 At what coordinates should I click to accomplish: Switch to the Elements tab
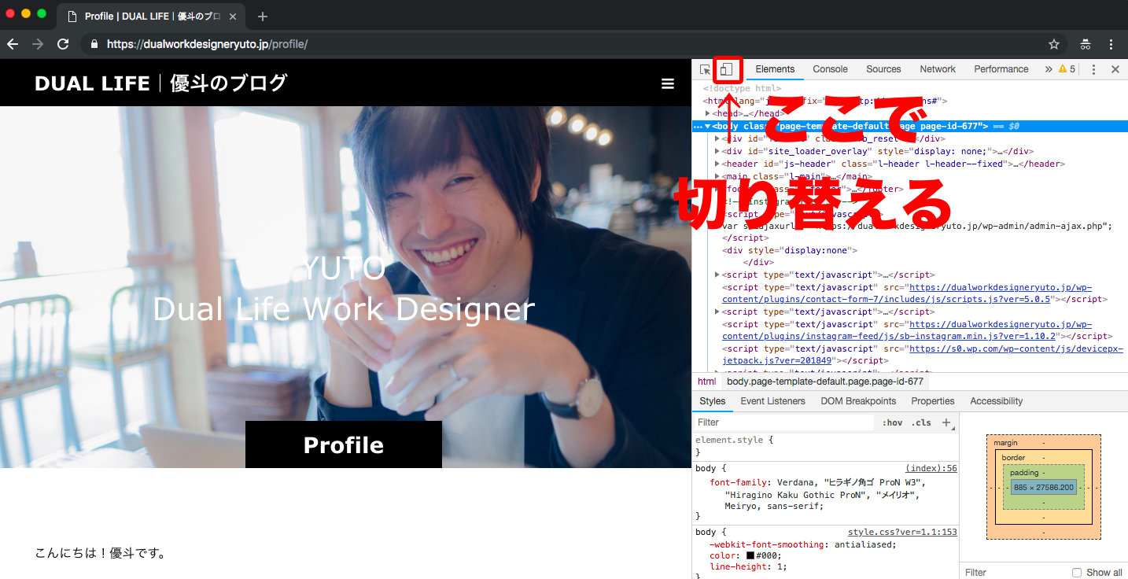click(x=775, y=69)
